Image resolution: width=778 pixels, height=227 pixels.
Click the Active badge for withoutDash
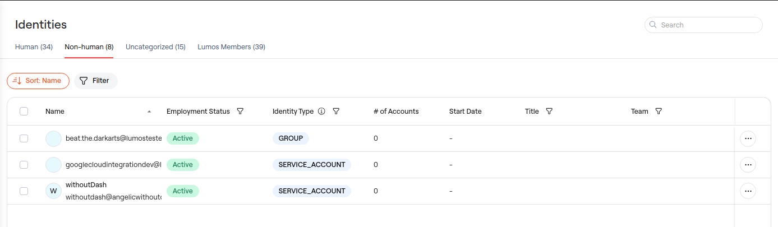[183, 191]
